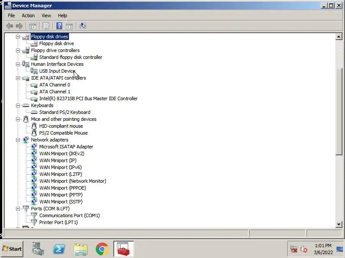This screenshot has height=258, width=345.
Task: Click the Standard floppy disk controller icon
Action: [x=34, y=57]
